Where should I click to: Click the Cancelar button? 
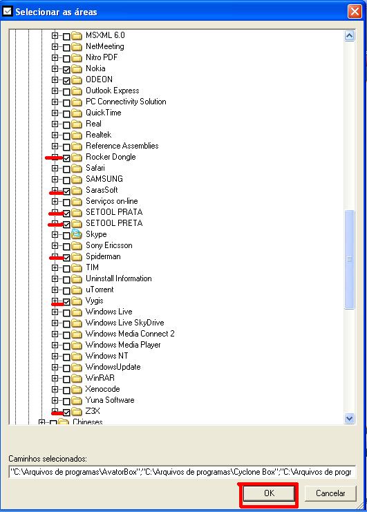coord(330,493)
